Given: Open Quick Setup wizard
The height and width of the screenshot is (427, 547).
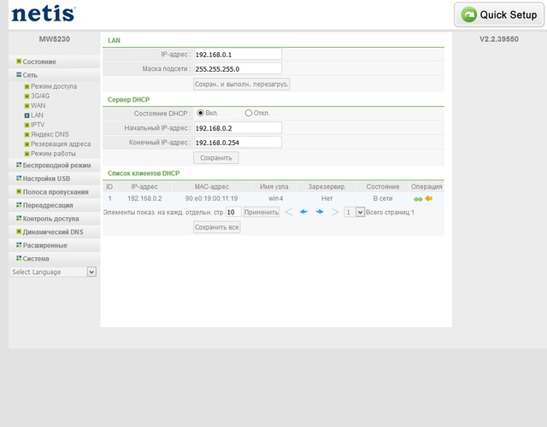Looking at the screenshot, I should point(499,15).
